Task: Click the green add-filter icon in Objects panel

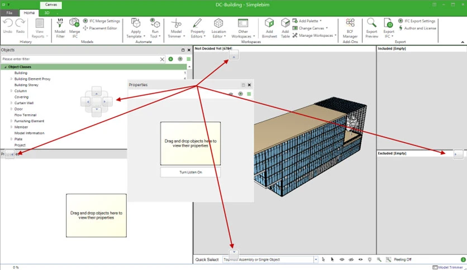Action: 171,59
